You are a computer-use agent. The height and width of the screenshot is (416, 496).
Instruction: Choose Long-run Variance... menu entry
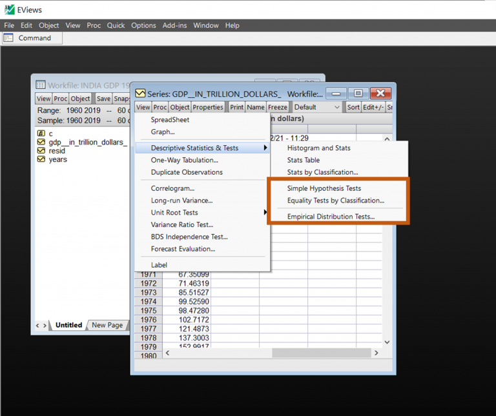click(202, 201)
